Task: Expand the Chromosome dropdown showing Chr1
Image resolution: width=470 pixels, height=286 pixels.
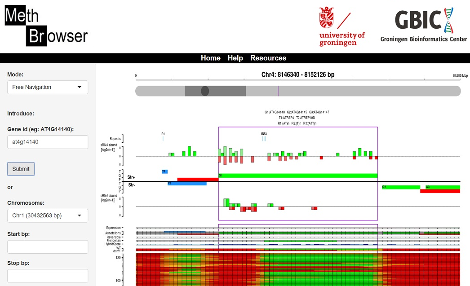Action: coord(48,216)
